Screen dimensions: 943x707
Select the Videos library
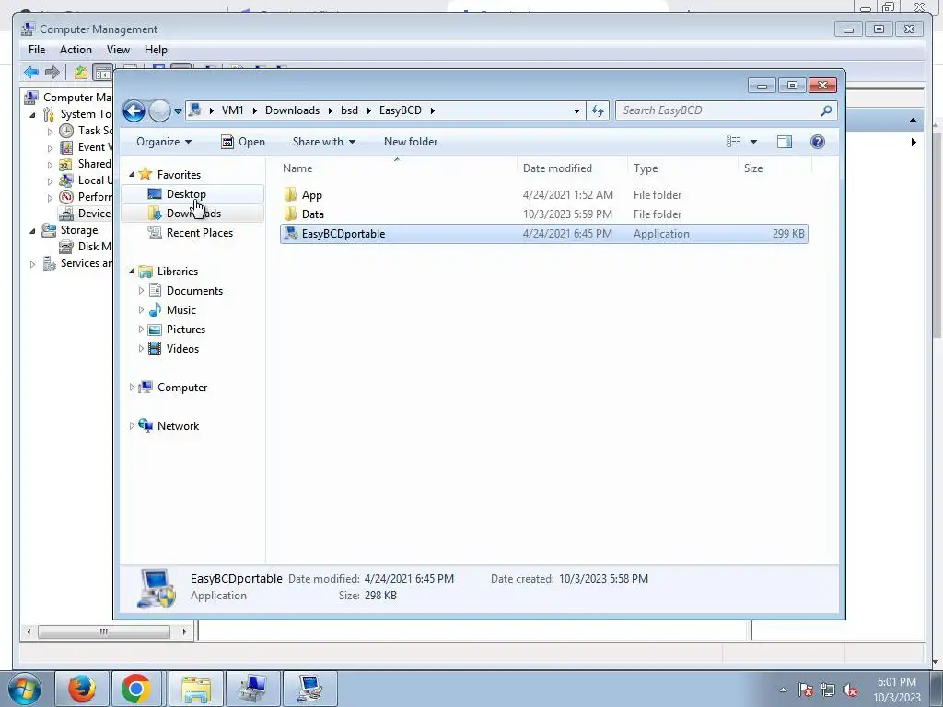tap(182, 349)
